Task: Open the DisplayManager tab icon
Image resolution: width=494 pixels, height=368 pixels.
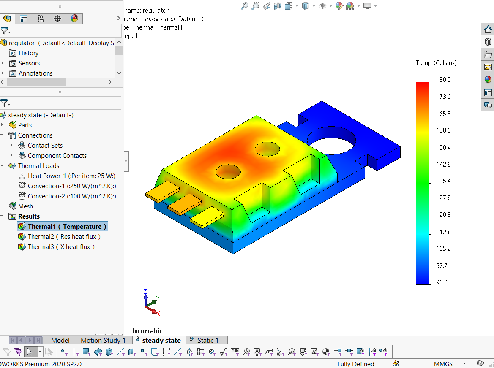Action: [x=74, y=19]
